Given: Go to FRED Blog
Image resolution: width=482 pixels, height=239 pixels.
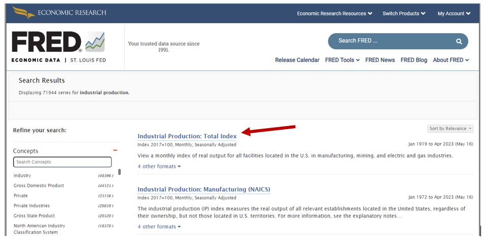Looking at the screenshot, I should tap(414, 60).
